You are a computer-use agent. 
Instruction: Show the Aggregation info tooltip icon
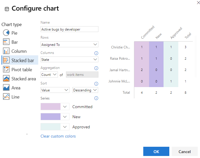click(96, 68)
